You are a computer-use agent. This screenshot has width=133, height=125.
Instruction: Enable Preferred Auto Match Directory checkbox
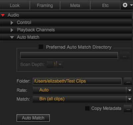pos(41,47)
